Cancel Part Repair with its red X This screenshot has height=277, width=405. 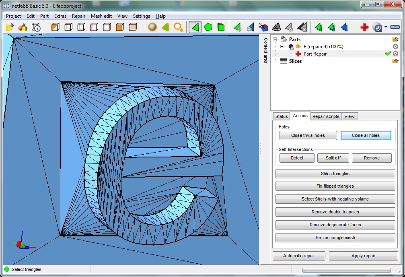pos(395,54)
